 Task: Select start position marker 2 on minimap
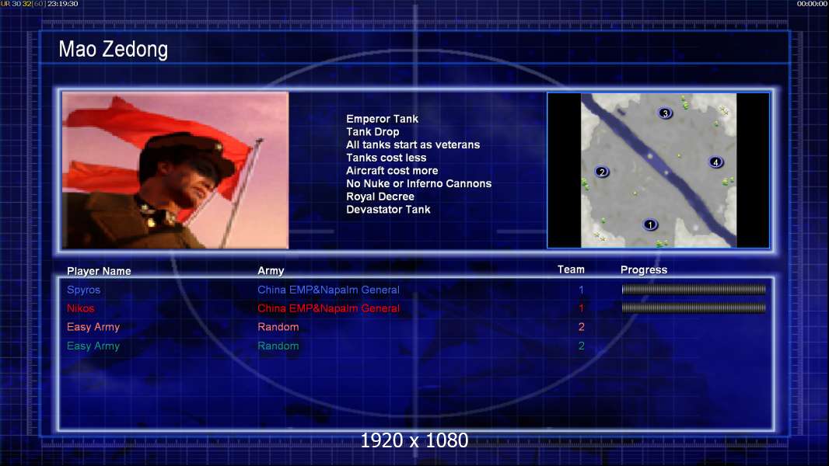point(601,172)
